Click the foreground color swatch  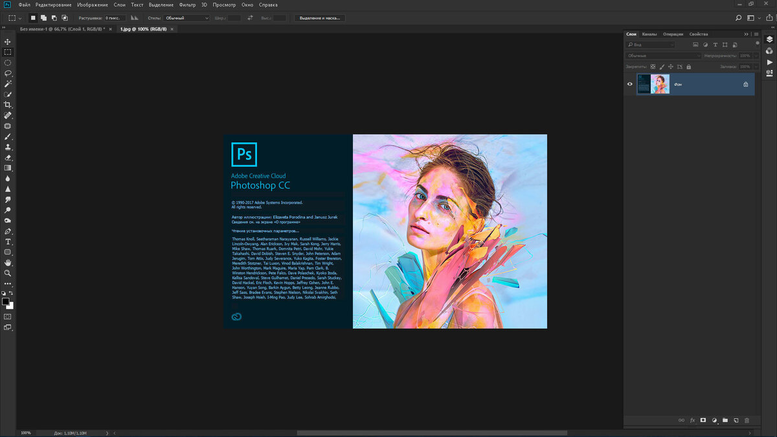6,302
